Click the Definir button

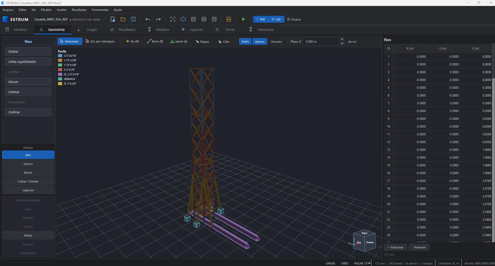28,51
